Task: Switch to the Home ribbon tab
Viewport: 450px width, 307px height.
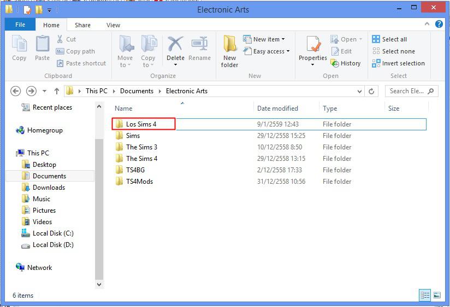Action: point(51,25)
